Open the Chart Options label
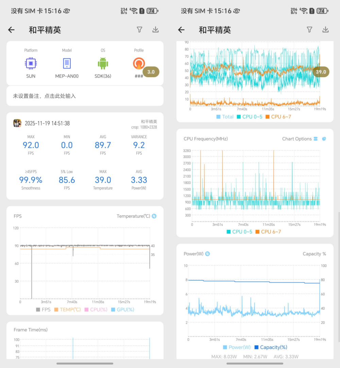This screenshot has height=368, width=340. pos(297,139)
